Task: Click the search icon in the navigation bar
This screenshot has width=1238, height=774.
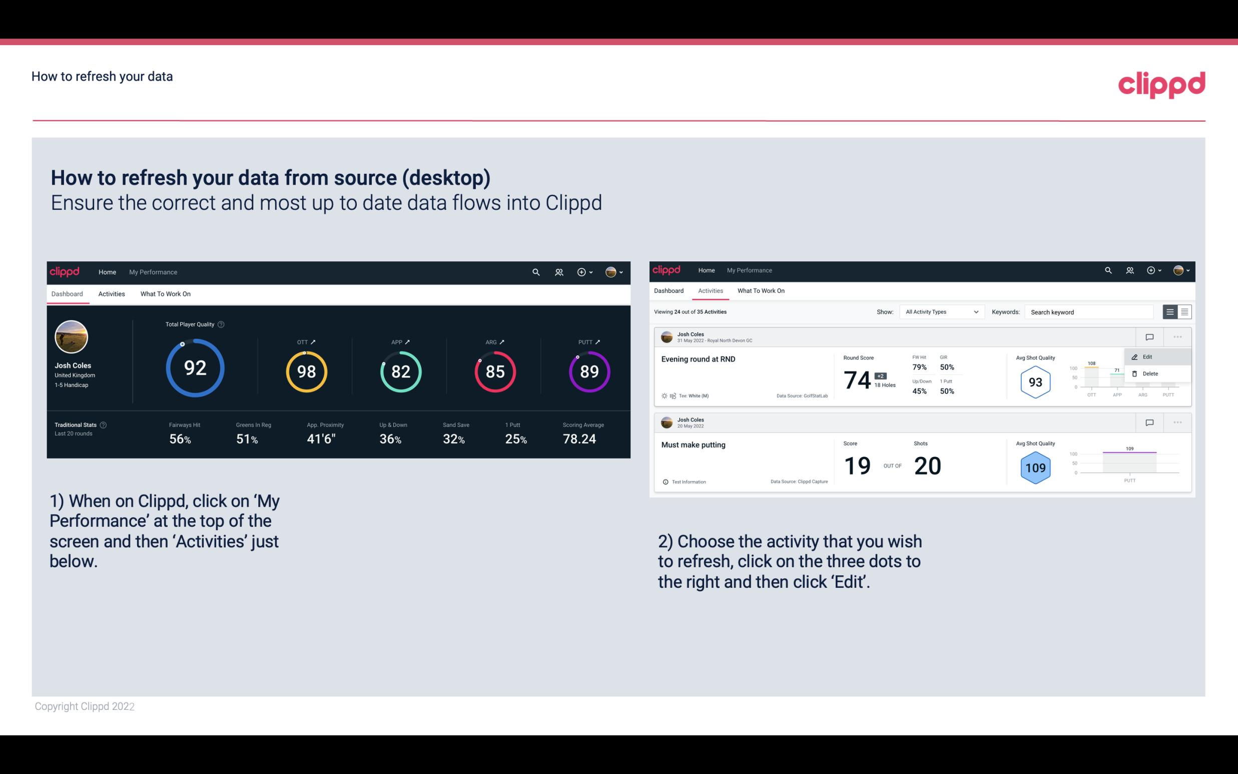Action: click(535, 272)
